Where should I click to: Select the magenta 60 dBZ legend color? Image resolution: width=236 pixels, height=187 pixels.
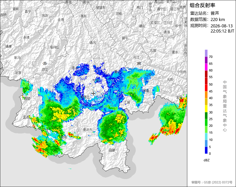pos(206,67)
